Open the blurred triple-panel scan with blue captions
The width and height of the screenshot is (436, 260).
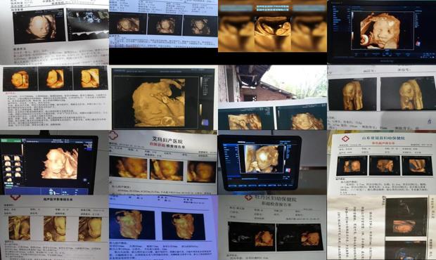coord(273,26)
